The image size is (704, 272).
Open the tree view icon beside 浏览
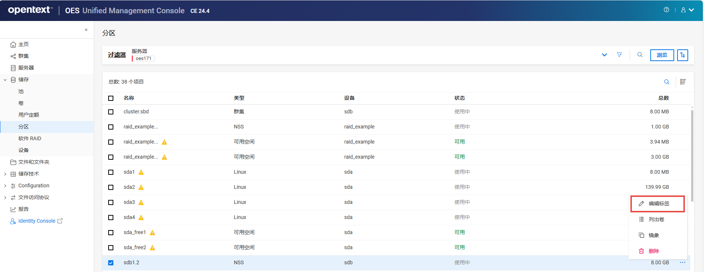coord(683,55)
